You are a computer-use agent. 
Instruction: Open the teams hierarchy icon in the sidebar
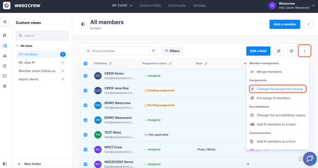point(5,56)
